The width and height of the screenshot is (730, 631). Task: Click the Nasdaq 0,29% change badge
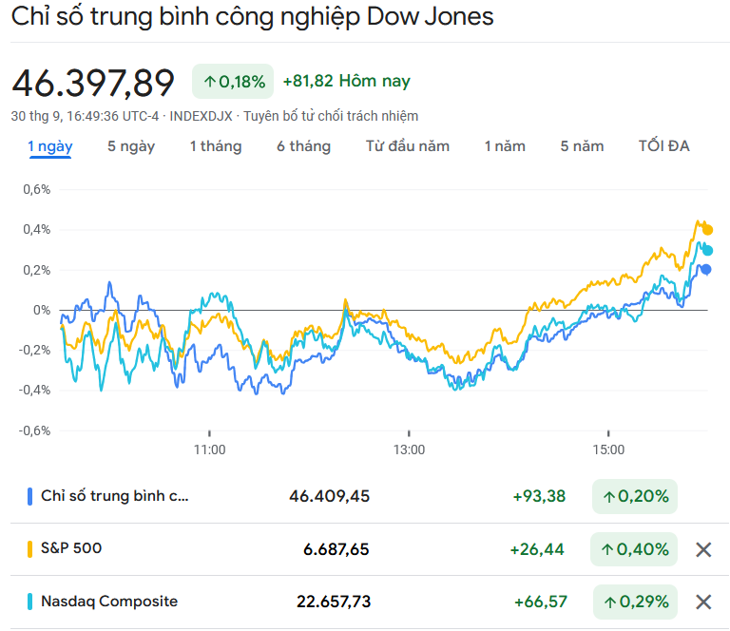634,602
